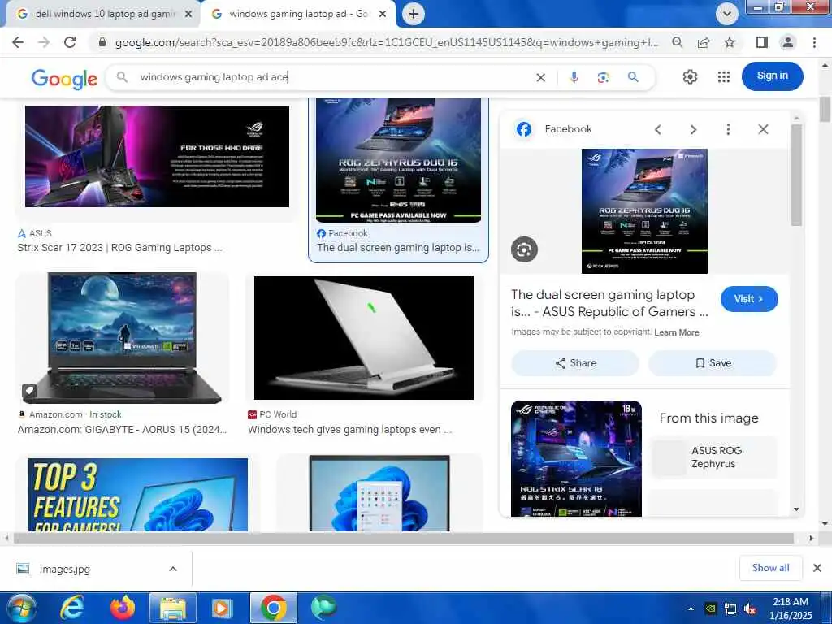Open the 'Top 3 Features for Gamers' image

click(138, 495)
